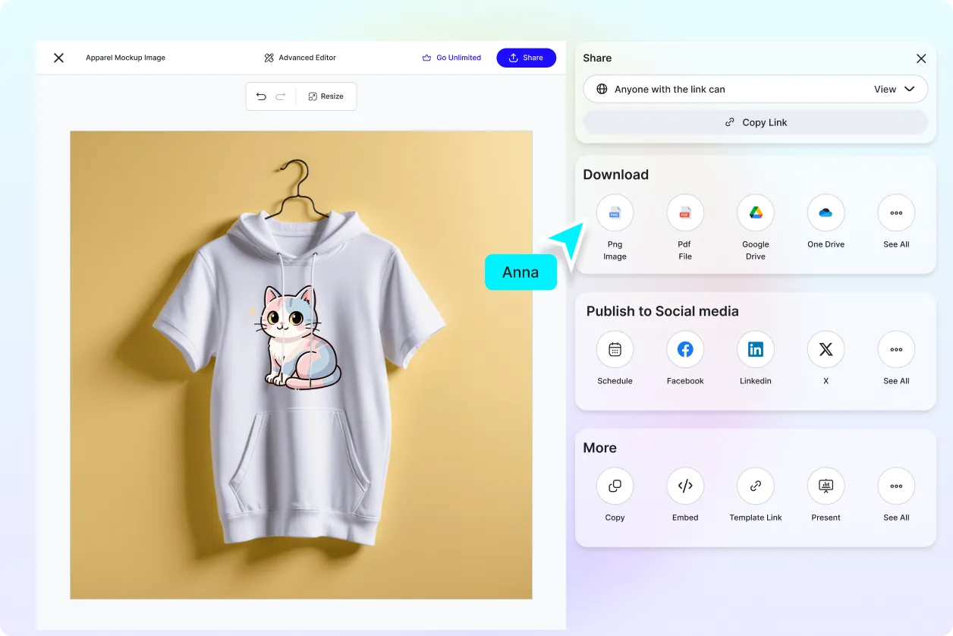Click the Go Unlimited link
The height and width of the screenshot is (636, 953).
pos(451,57)
